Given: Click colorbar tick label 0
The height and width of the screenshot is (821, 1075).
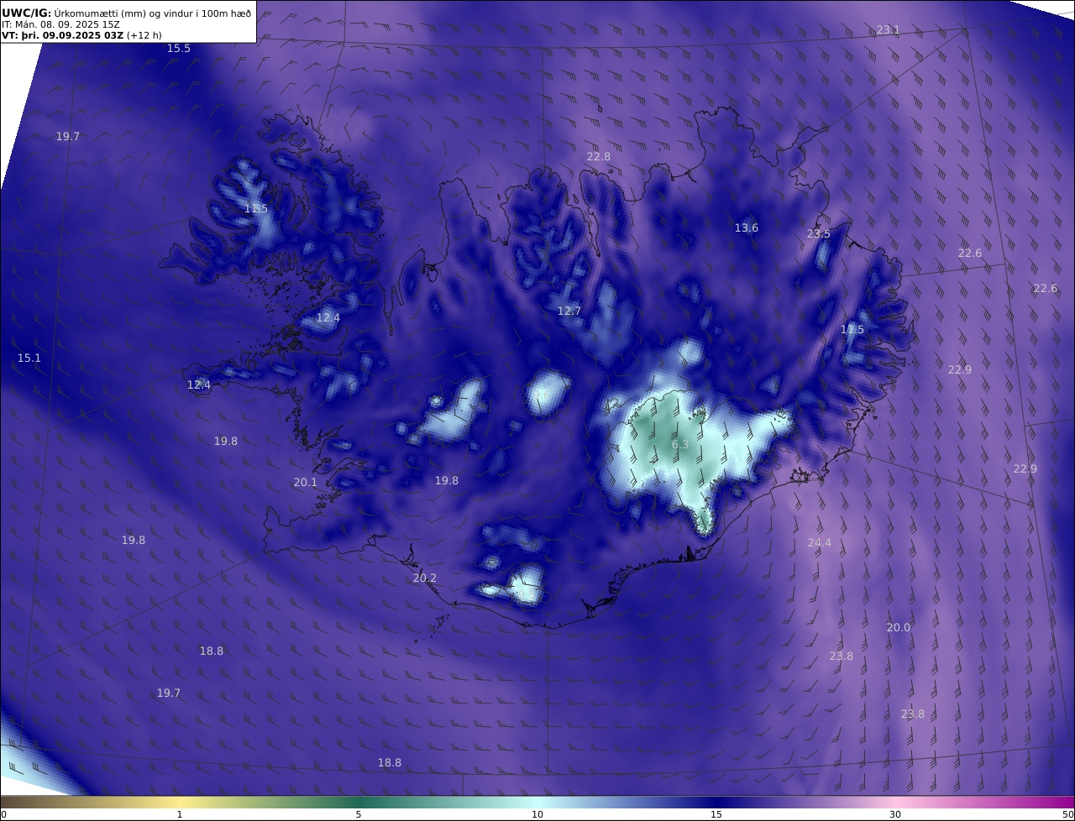Looking at the screenshot, I should [3, 814].
